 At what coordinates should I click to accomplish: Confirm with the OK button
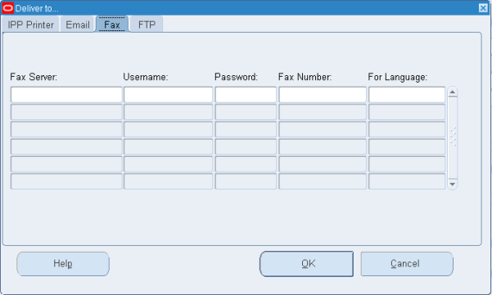click(306, 264)
